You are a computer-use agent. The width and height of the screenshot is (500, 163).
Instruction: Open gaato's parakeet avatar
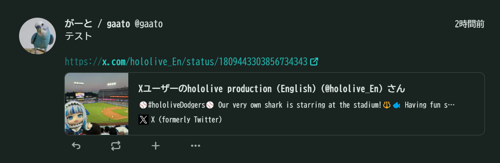click(x=38, y=36)
